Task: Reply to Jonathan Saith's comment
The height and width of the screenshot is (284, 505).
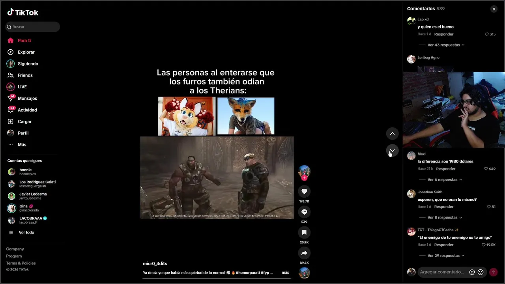Action: point(444,207)
